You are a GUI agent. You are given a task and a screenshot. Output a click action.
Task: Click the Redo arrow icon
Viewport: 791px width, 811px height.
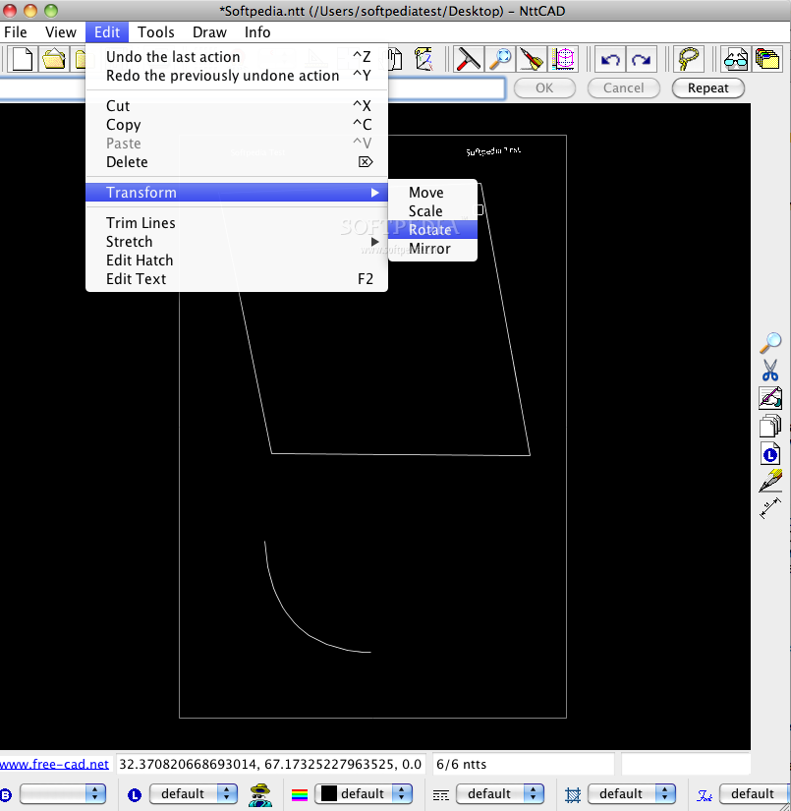click(641, 58)
